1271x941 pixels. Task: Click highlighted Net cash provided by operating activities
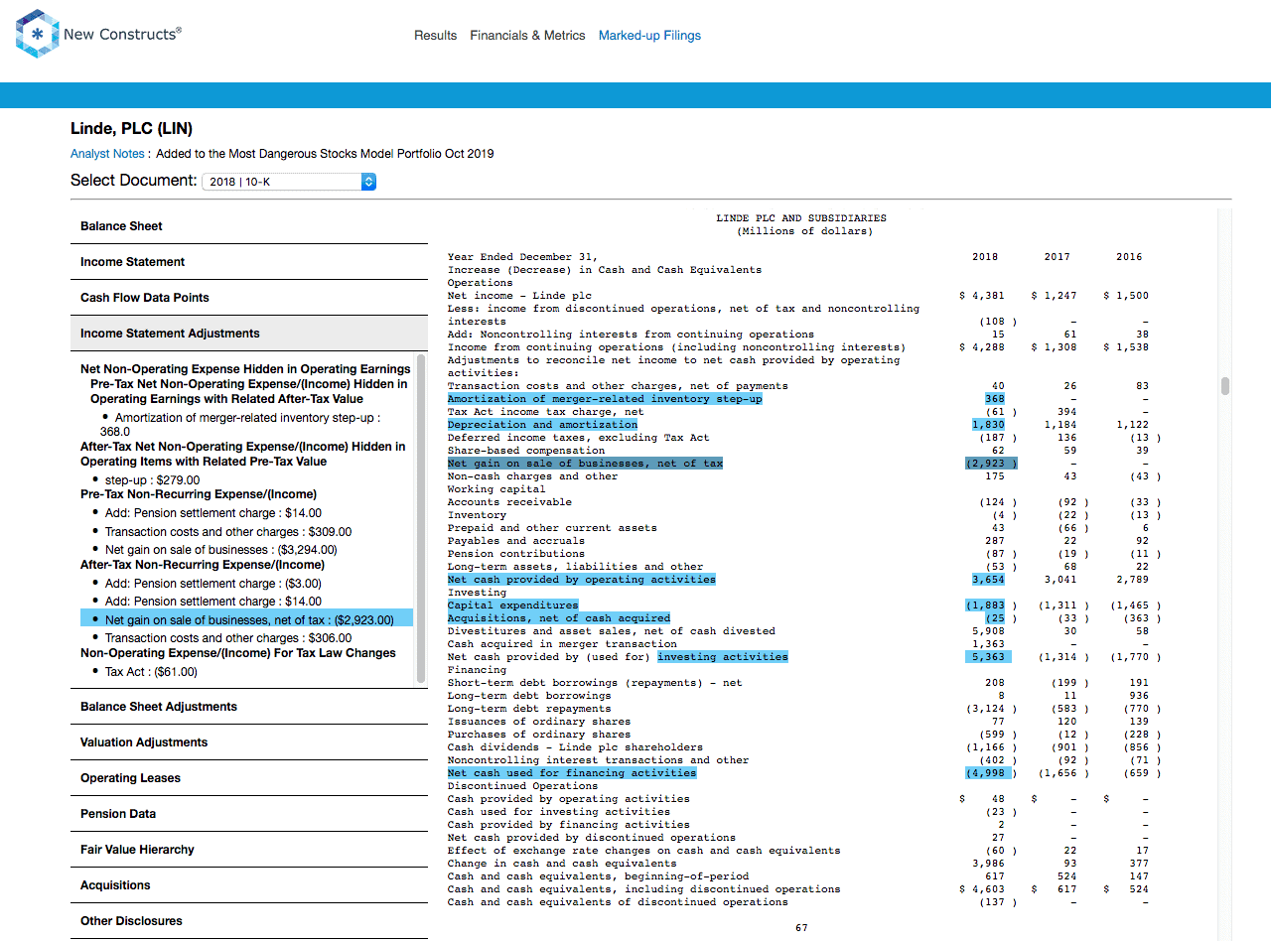coord(581,580)
